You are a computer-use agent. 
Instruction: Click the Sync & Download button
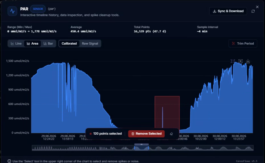[x=228, y=11]
